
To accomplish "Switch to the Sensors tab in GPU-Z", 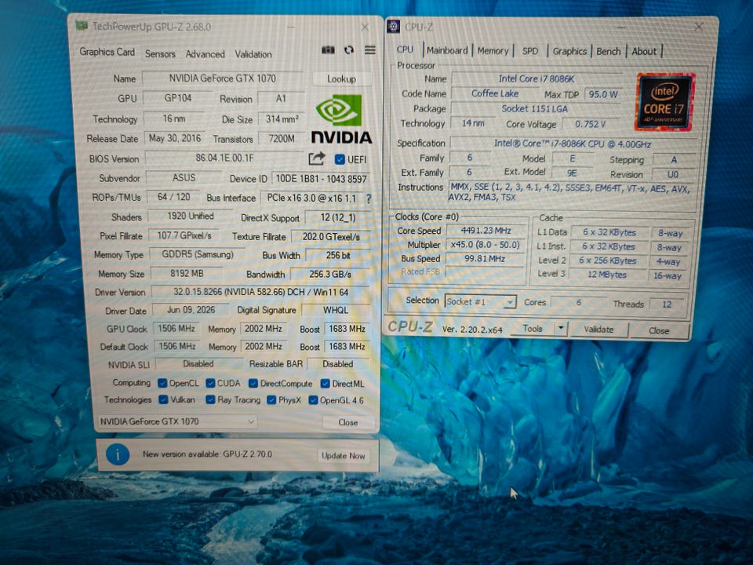I will point(160,54).
